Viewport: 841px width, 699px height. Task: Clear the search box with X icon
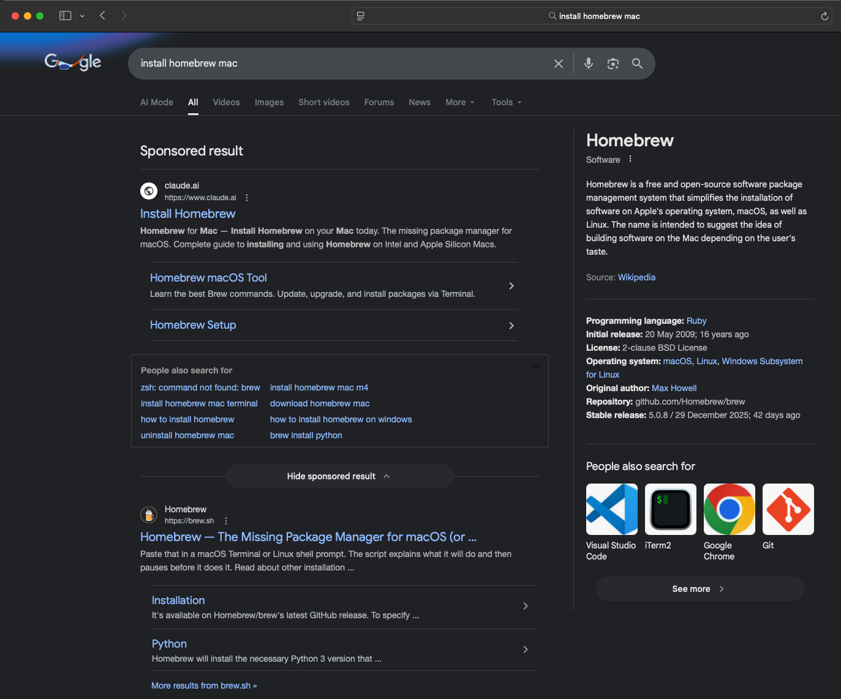[558, 64]
